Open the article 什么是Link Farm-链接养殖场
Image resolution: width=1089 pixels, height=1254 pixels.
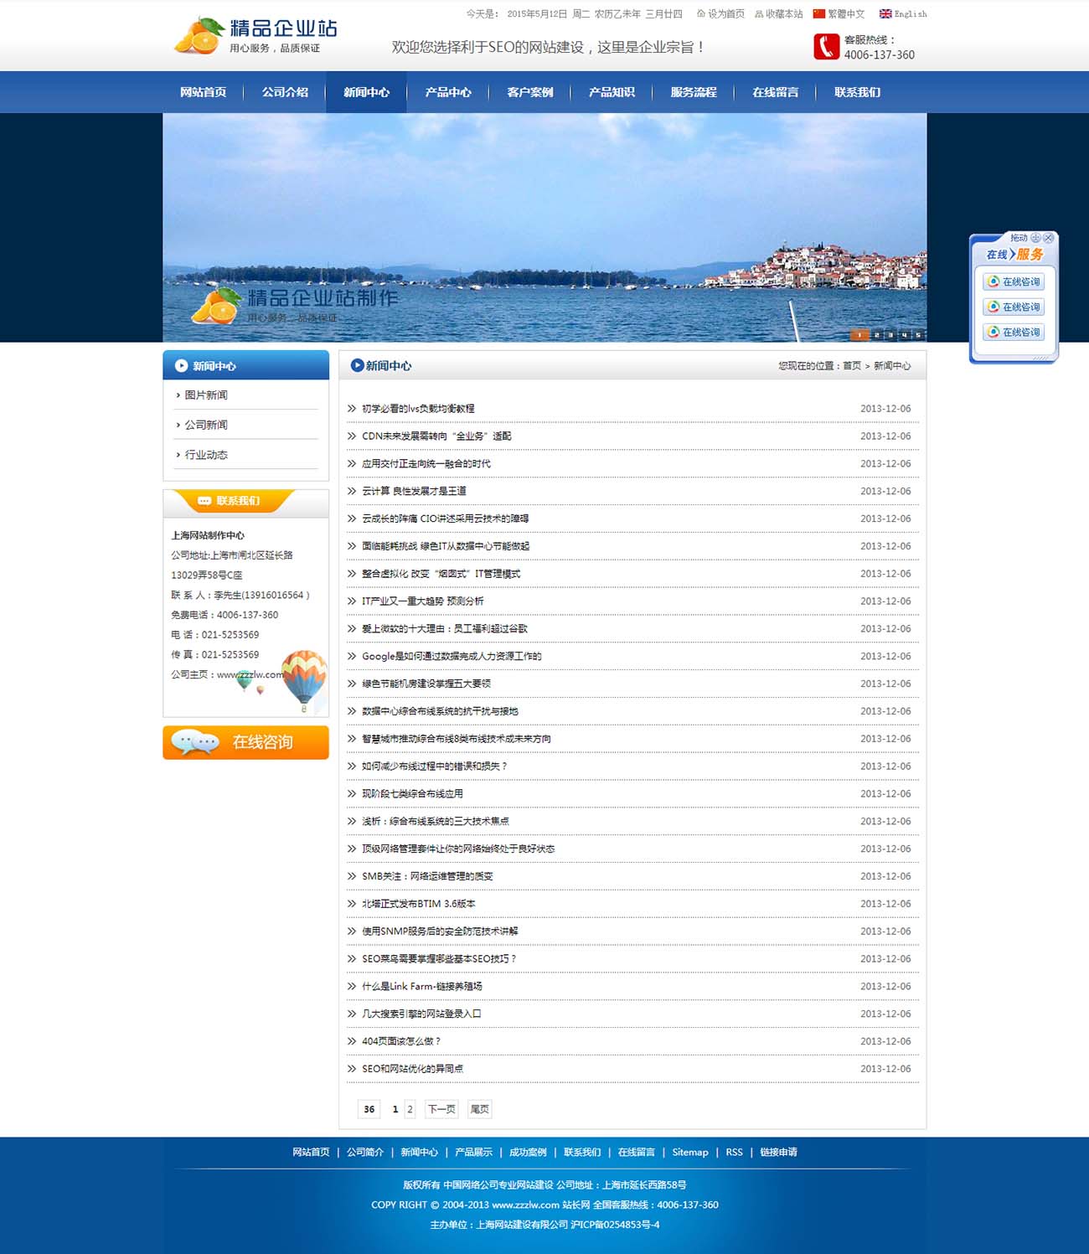point(422,987)
